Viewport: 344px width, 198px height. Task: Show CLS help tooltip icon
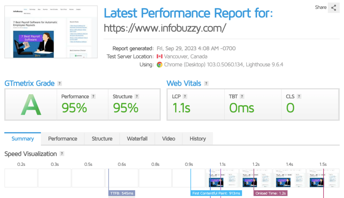pyautogui.click(x=299, y=96)
